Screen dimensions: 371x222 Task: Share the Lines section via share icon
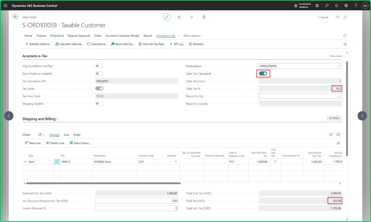click(x=331, y=135)
